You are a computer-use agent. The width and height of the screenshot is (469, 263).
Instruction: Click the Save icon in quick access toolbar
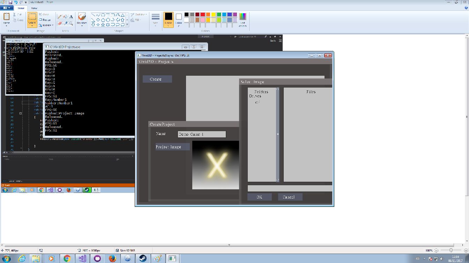tap(10, 2)
